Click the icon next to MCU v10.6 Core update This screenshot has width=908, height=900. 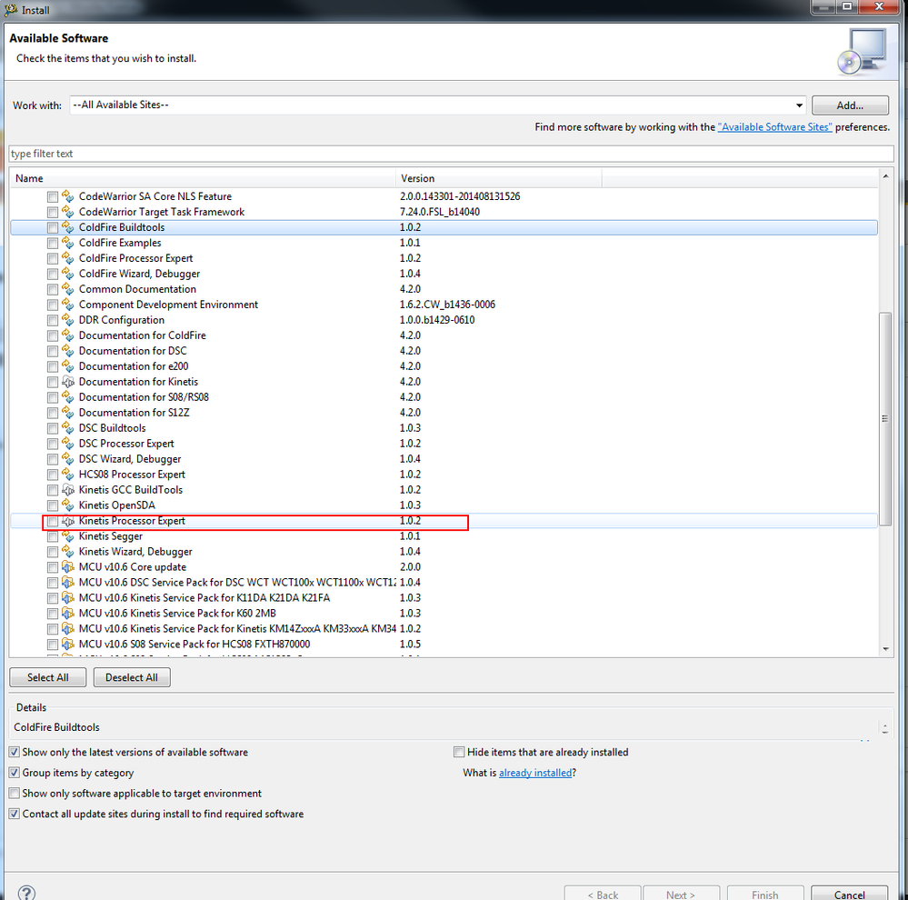tap(68, 567)
